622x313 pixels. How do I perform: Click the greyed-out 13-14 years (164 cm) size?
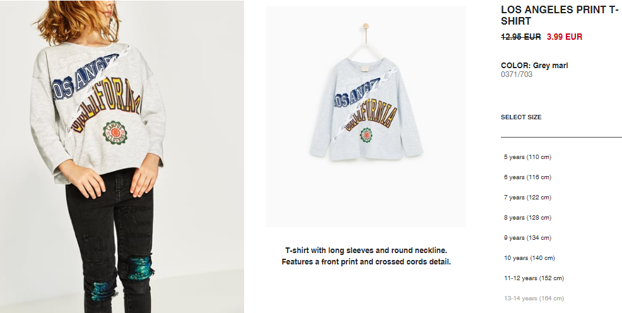tap(534, 298)
